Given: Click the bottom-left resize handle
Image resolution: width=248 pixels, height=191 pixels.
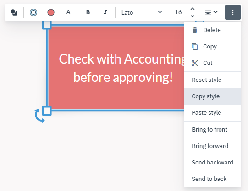Looking at the screenshot, I should pos(47,111).
